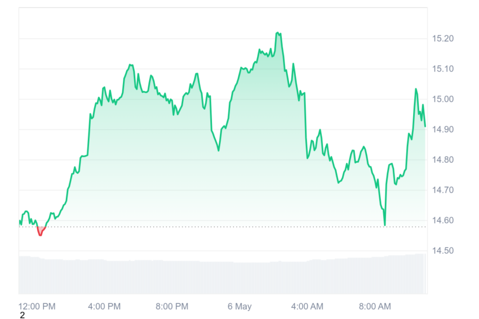The height and width of the screenshot is (319, 479).
Task: Click the red dip below the baseline
Action: pyautogui.click(x=41, y=231)
